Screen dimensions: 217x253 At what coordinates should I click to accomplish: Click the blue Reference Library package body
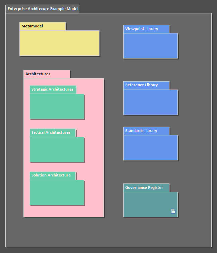[150, 102]
